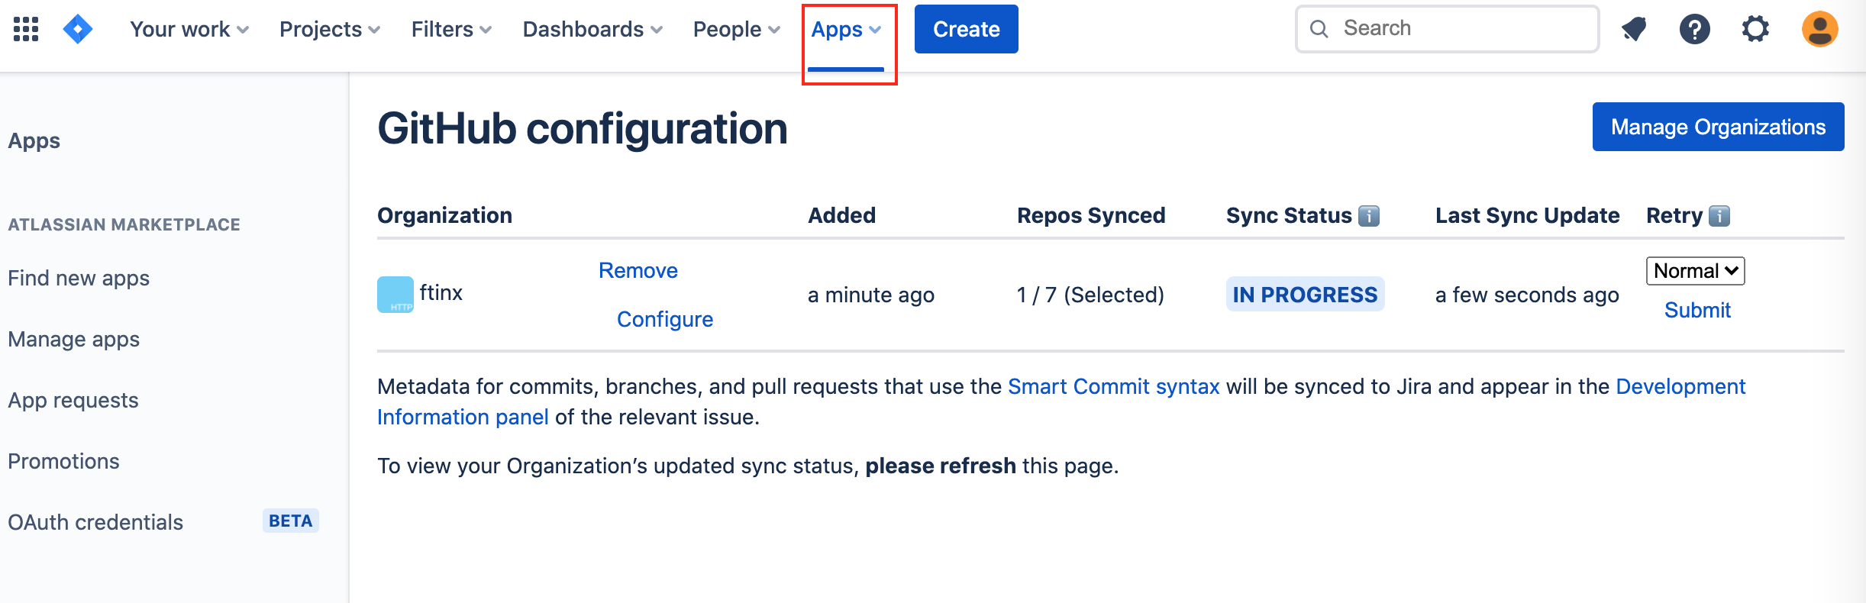Screen dimensions: 1866x603
Task: Open the Smart Commit syntax link
Action: click(x=1114, y=386)
